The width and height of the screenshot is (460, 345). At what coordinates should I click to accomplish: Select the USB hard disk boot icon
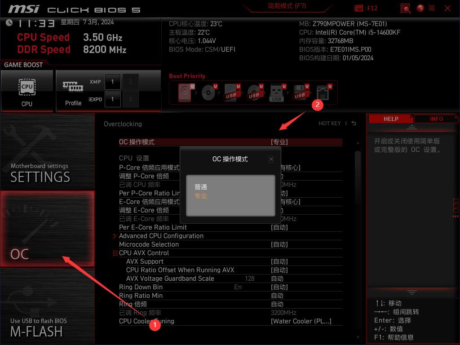tap(232, 93)
